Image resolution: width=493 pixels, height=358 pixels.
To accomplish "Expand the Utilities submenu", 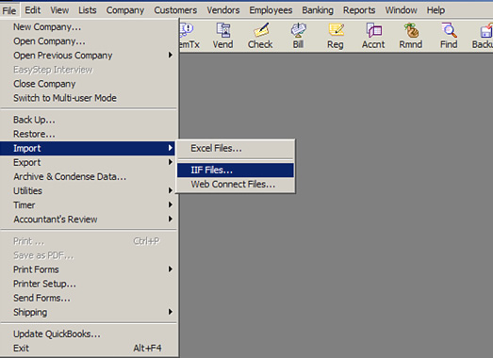I will point(90,191).
